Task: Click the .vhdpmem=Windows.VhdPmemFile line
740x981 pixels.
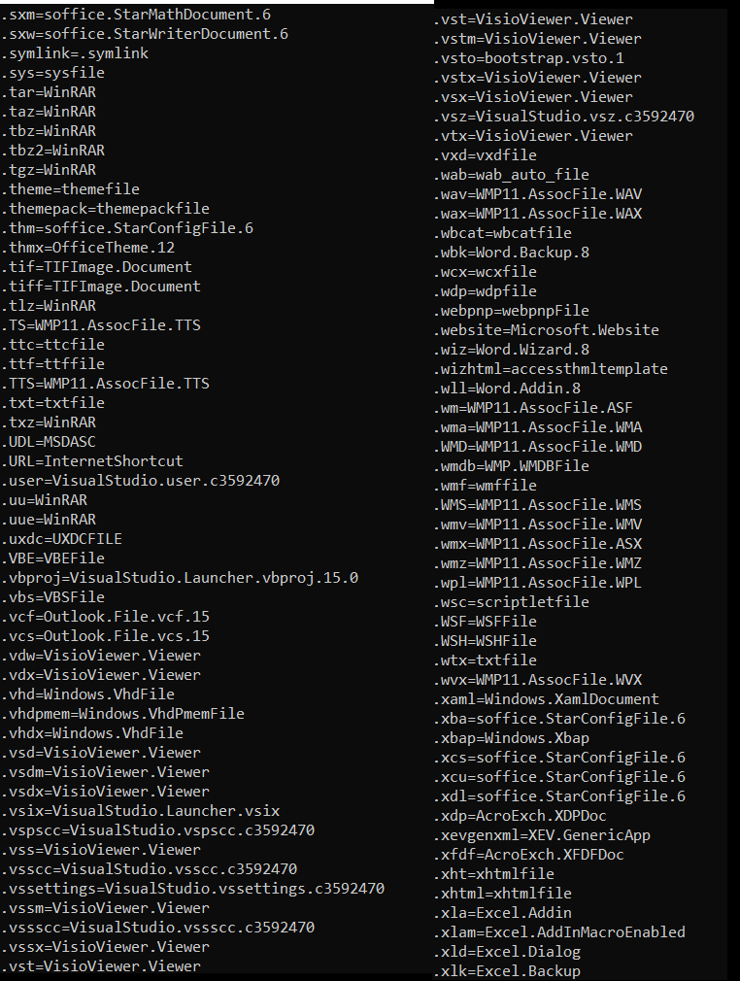Action: pyautogui.click(x=122, y=713)
